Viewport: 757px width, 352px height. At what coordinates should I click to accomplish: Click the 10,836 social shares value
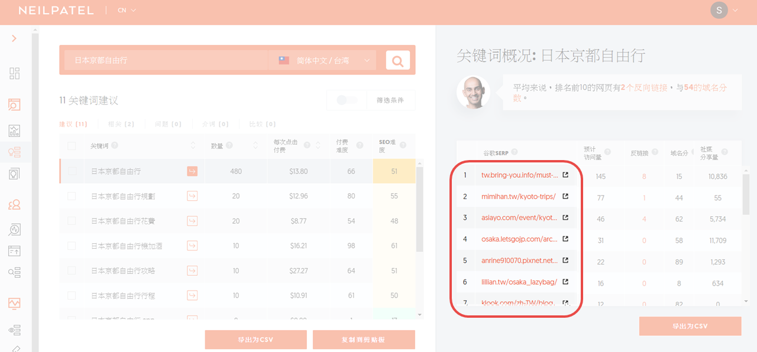pos(717,176)
